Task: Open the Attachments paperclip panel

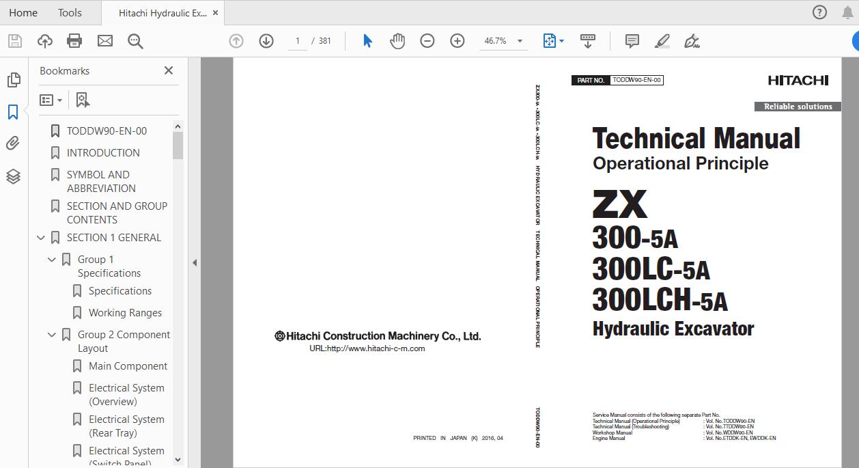Action: tap(13, 143)
